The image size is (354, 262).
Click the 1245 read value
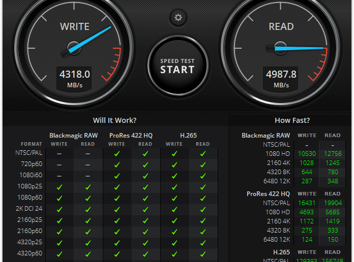coord(333,163)
